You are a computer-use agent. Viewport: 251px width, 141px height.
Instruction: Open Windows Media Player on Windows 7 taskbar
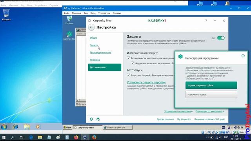point(38,127)
